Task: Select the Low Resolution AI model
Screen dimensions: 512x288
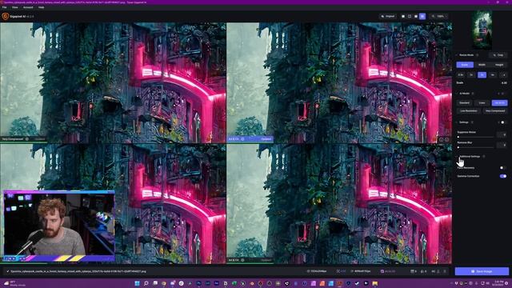Action: (469, 111)
